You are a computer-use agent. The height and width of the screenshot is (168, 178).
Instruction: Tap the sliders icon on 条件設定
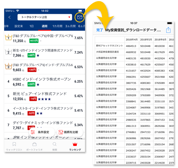click(33, 132)
